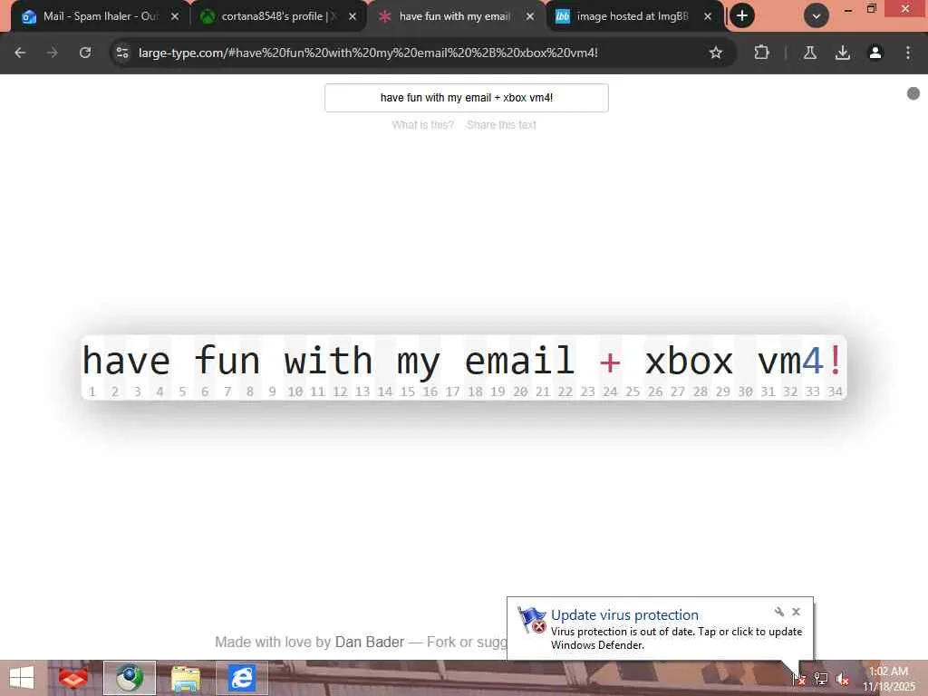Open muted volume tray icon
Viewport: 928px width, 696px height.
tap(842, 679)
